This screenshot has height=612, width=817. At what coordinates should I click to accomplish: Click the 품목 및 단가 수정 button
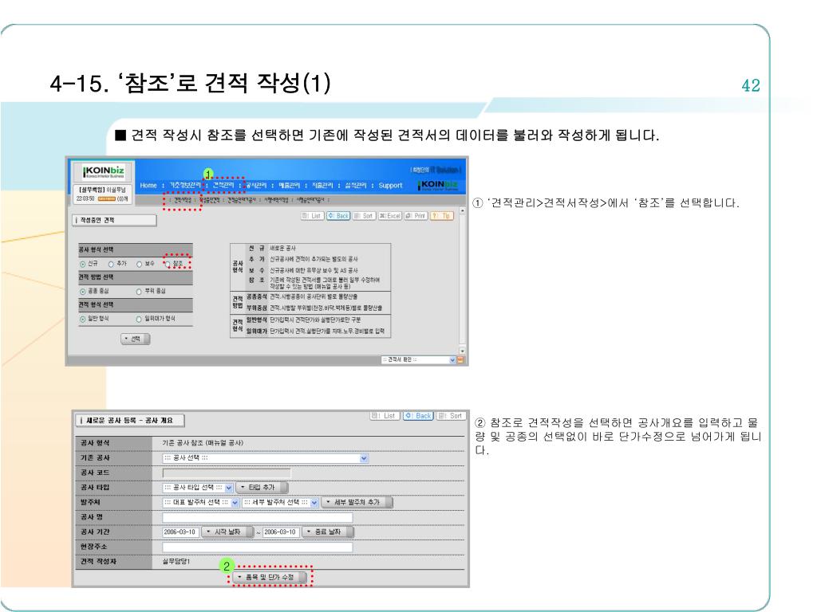click(x=270, y=577)
